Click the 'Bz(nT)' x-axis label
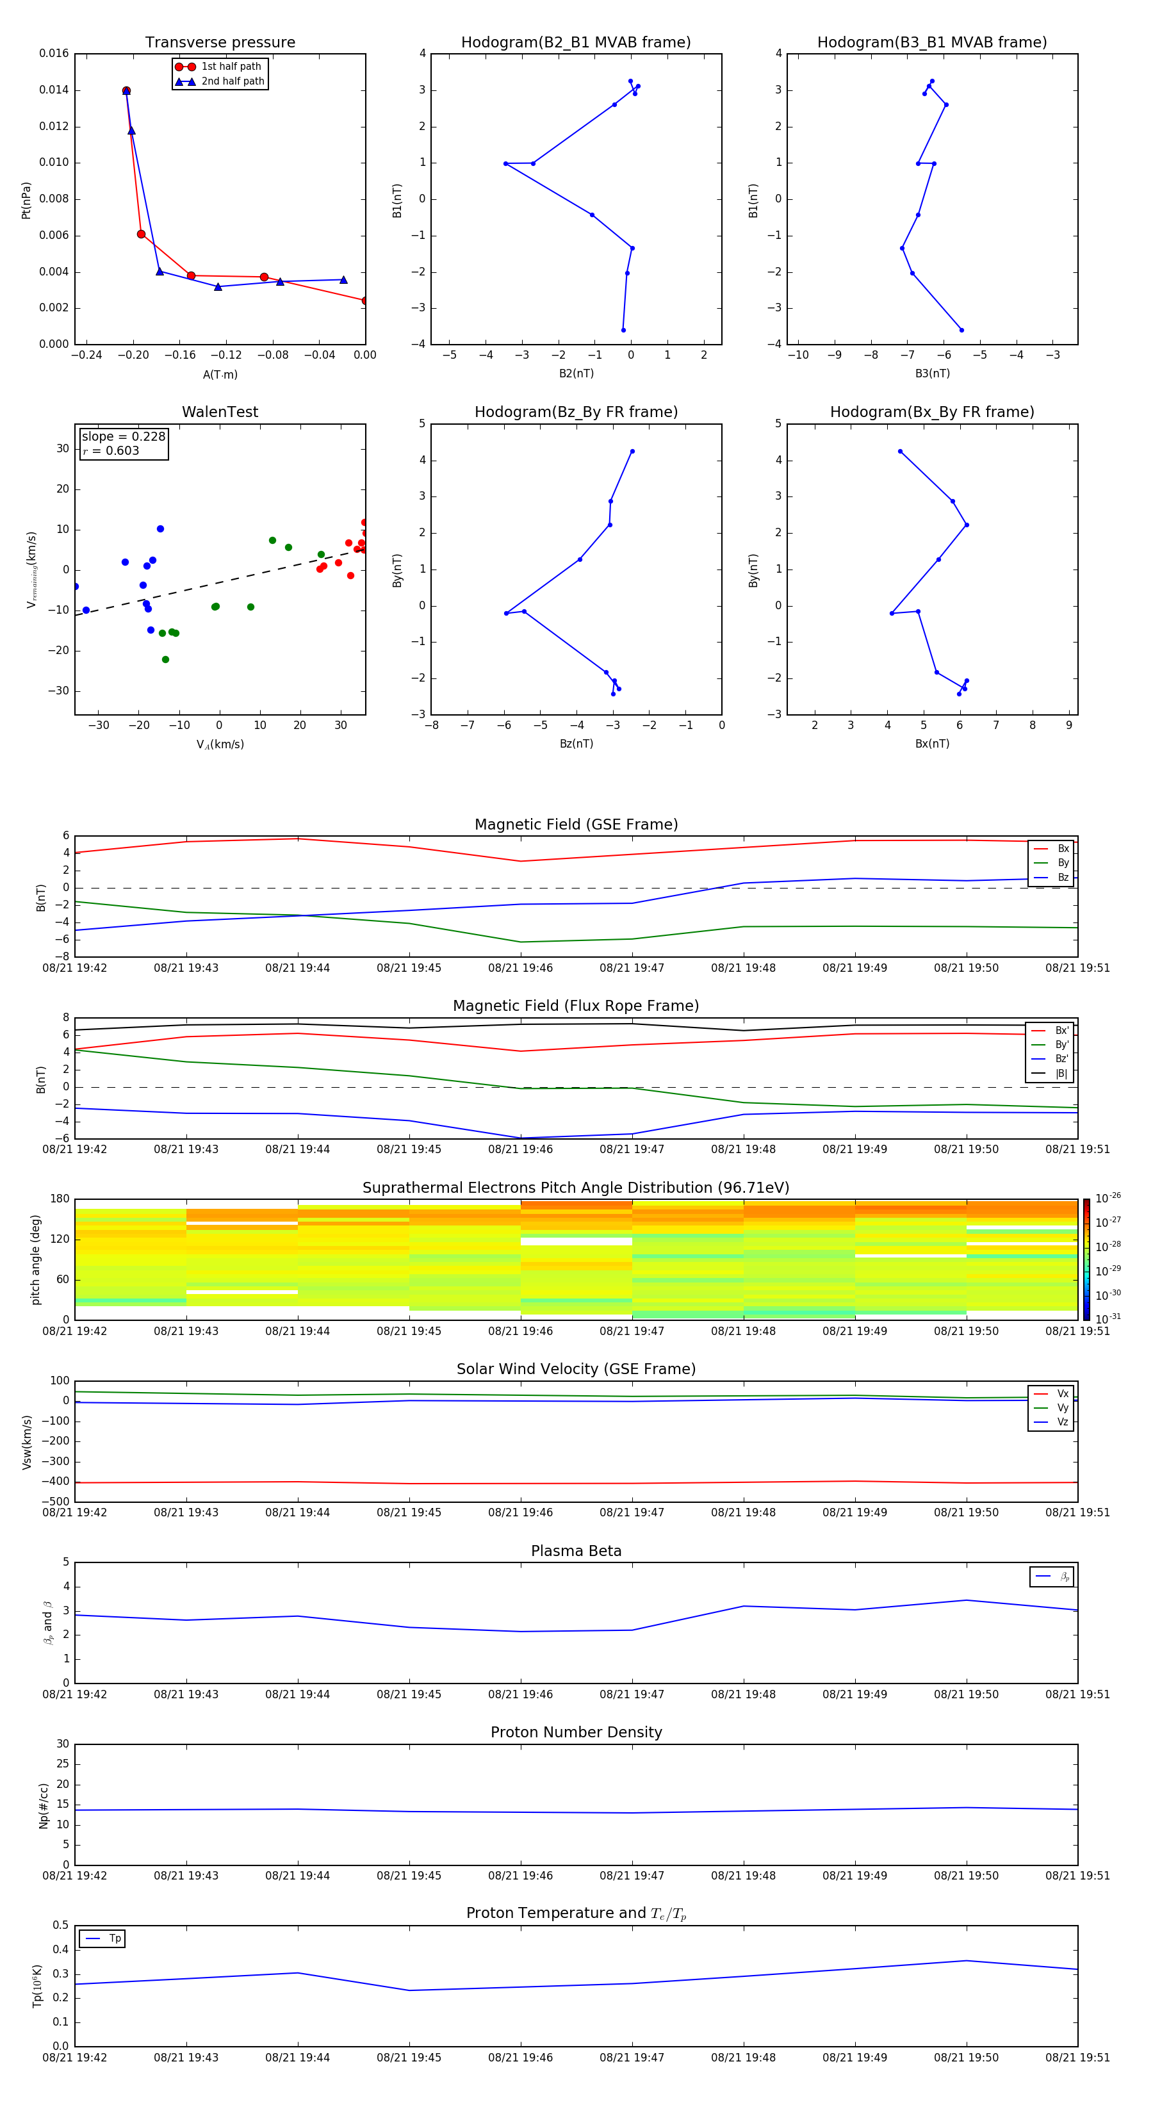1153x2114 pixels. pyautogui.click(x=576, y=744)
